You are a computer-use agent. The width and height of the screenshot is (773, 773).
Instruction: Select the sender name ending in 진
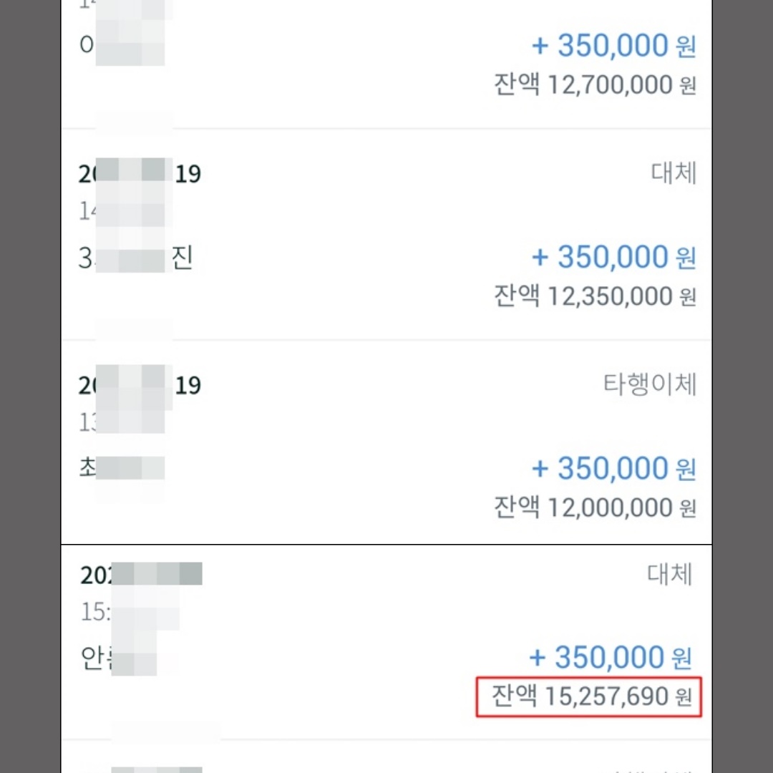pos(135,258)
